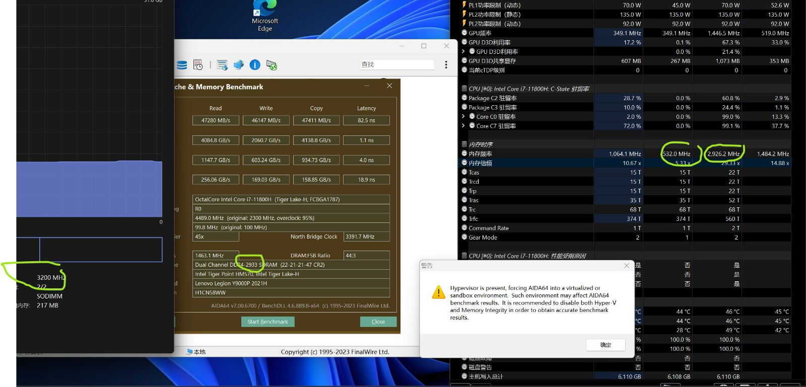
Task: Click the clock icon beside 内存倍频
Action: [464, 163]
